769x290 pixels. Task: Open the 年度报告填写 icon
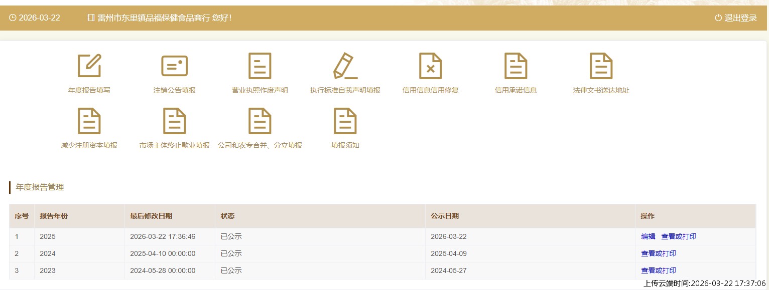click(x=89, y=66)
